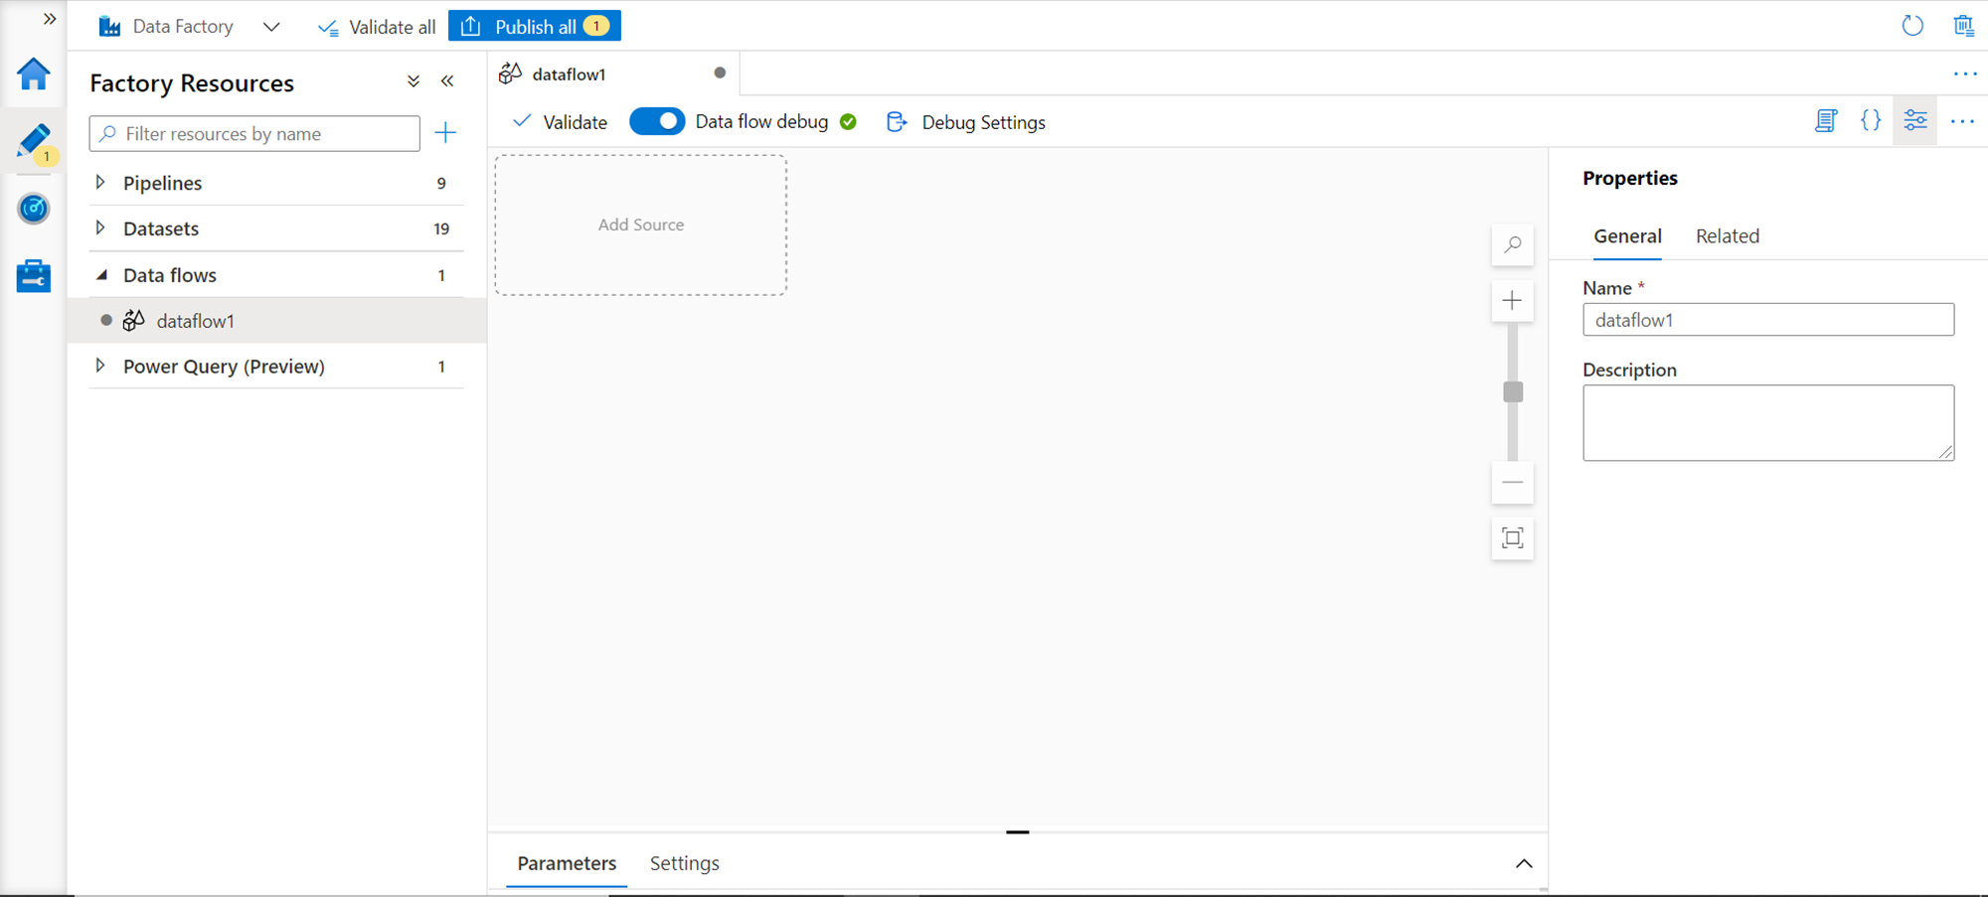The width and height of the screenshot is (1988, 897).
Task: Open the data flow script icon
Action: point(1826,121)
